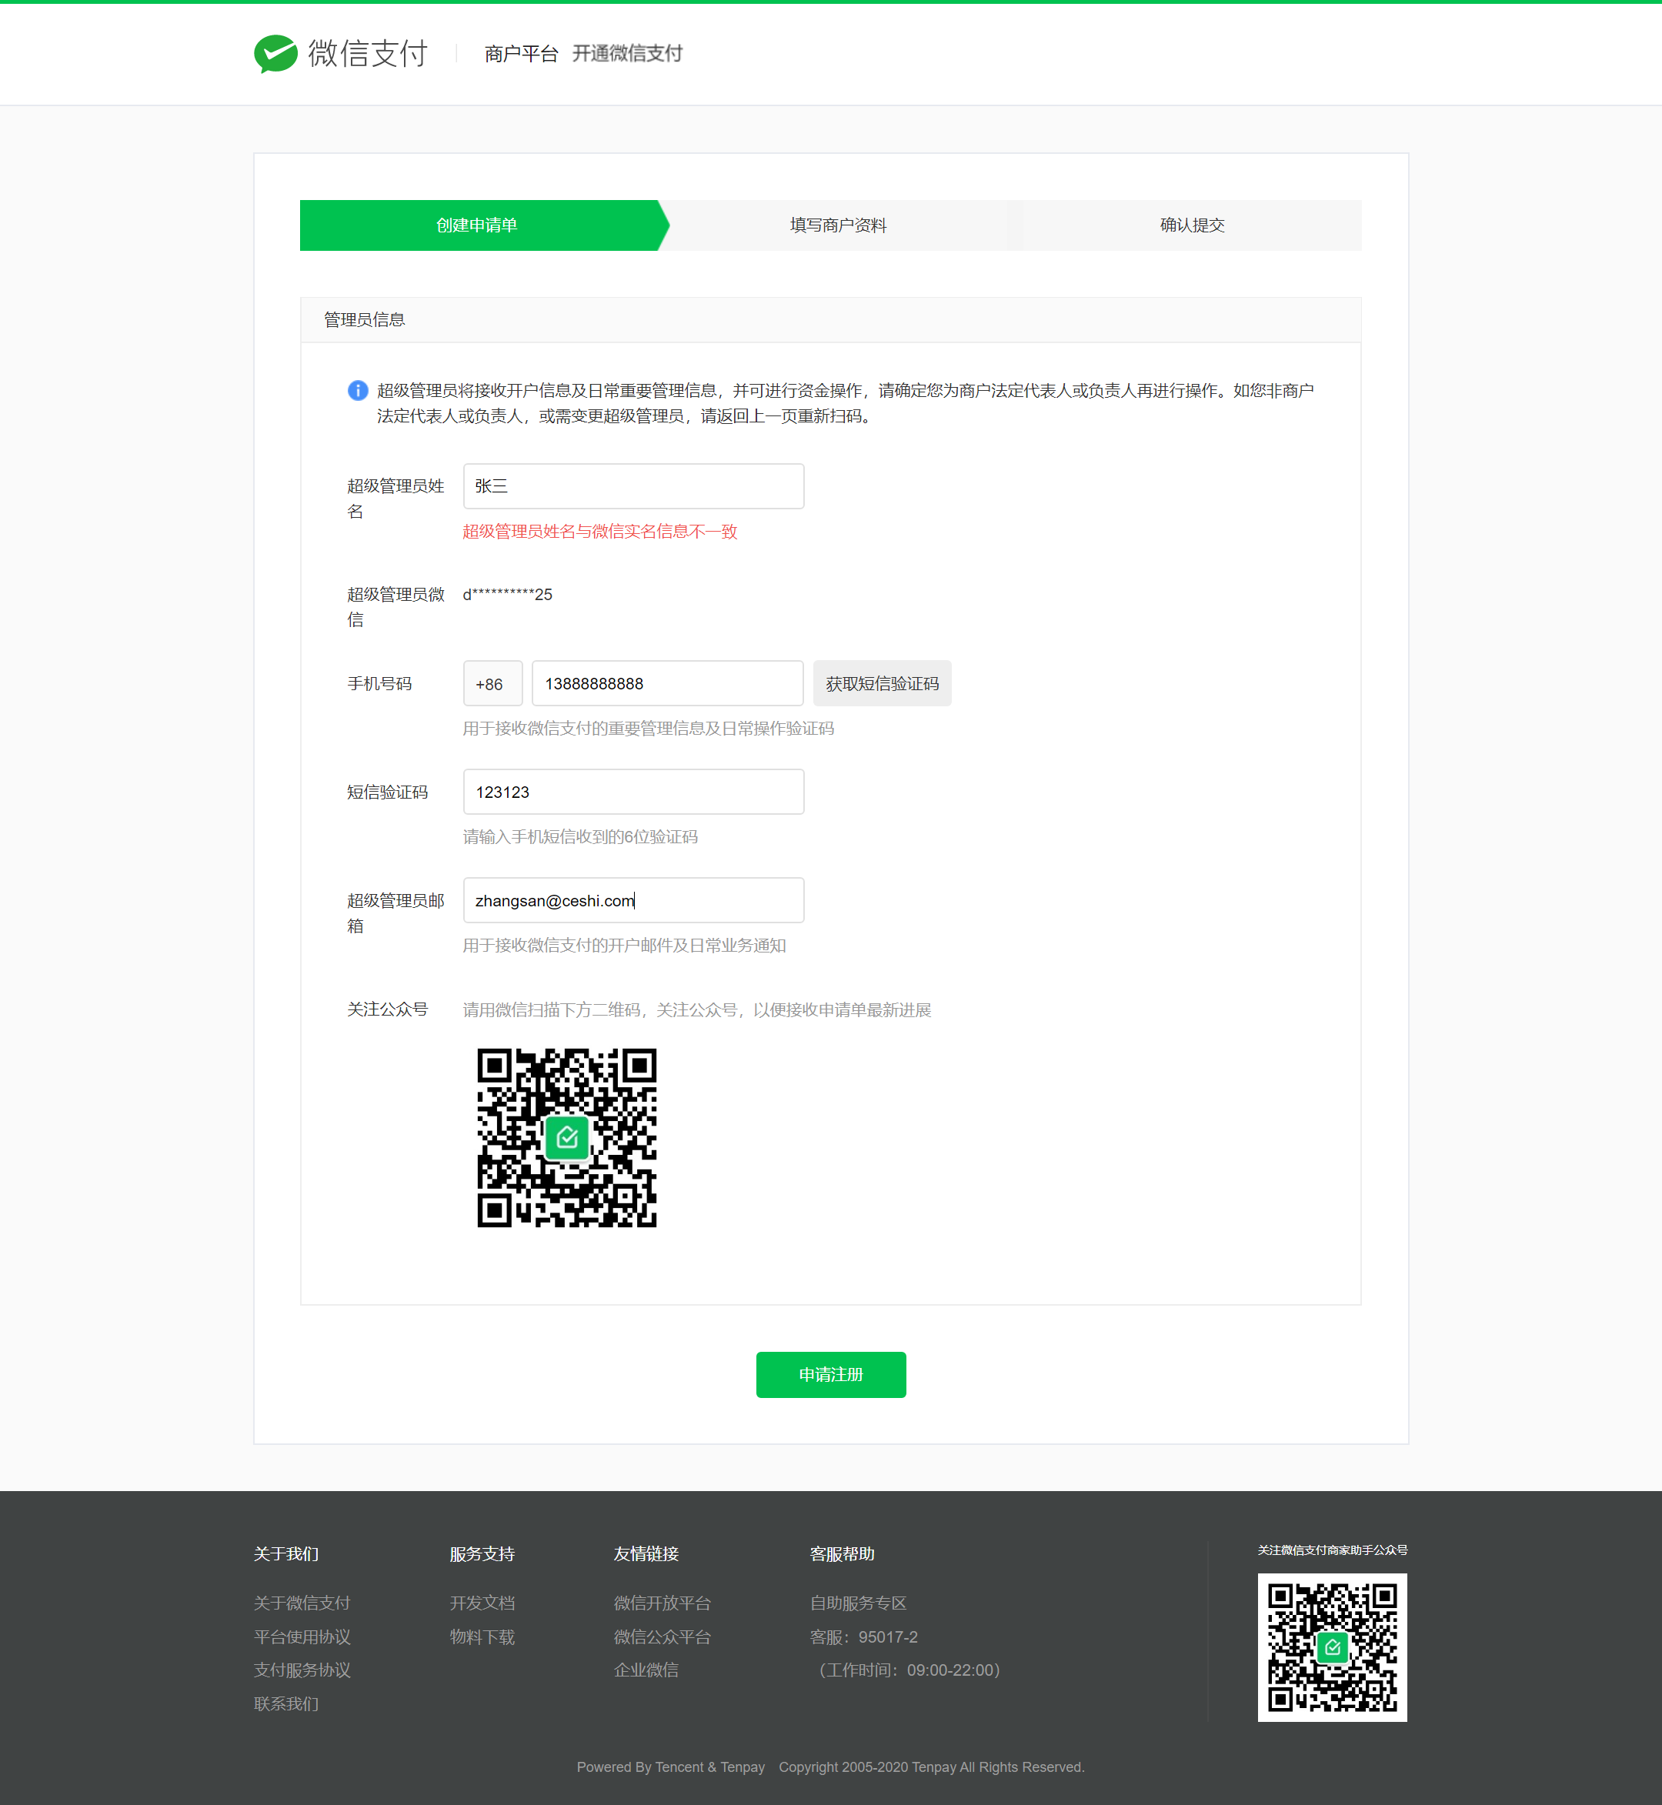Select the 创建申请单 step tab
1662x1805 pixels.
(x=479, y=225)
